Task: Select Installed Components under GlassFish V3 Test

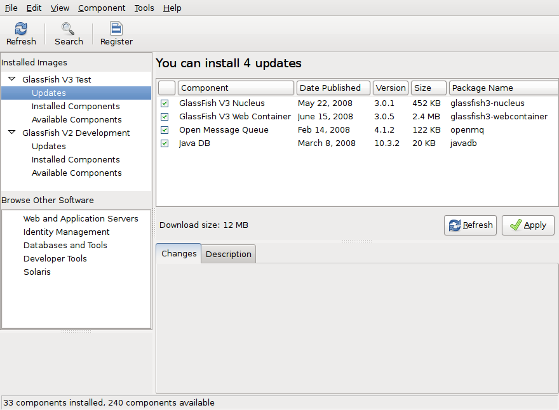Action: (x=76, y=107)
